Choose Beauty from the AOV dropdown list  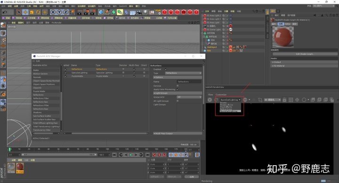223,103
